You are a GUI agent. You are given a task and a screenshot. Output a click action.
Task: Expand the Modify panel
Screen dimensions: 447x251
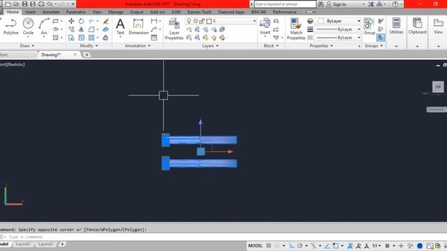click(x=89, y=46)
